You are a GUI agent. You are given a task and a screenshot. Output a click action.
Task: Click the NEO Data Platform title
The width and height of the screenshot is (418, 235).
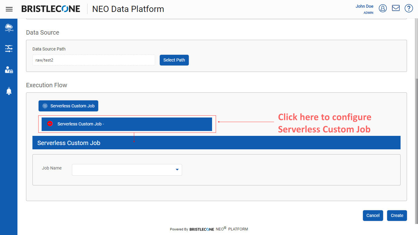pos(128,9)
